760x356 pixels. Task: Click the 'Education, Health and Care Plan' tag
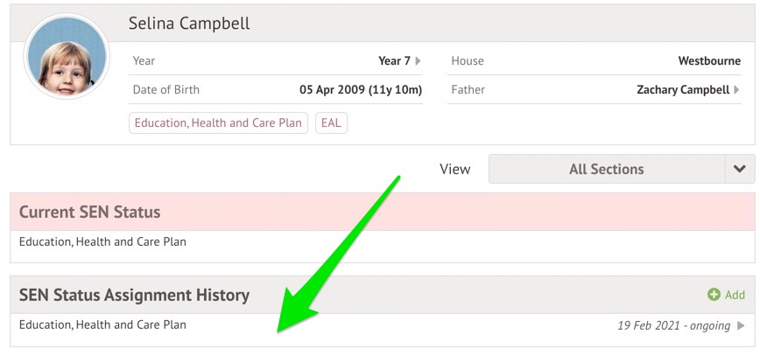coord(218,122)
